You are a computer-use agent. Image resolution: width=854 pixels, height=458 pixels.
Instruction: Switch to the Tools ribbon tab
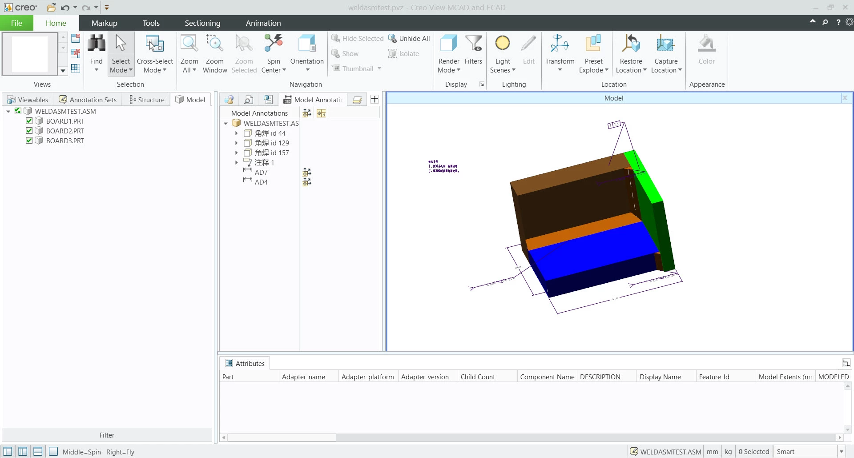(151, 23)
